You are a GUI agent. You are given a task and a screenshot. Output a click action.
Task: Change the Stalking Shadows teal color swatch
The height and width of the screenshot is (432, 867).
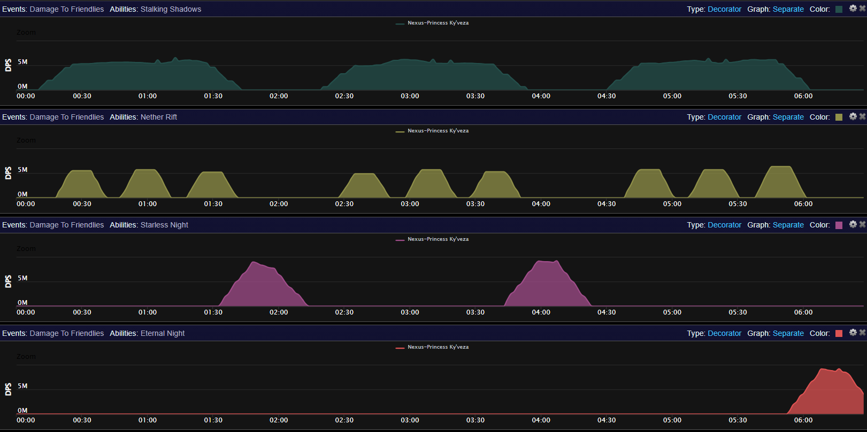pyautogui.click(x=839, y=9)
